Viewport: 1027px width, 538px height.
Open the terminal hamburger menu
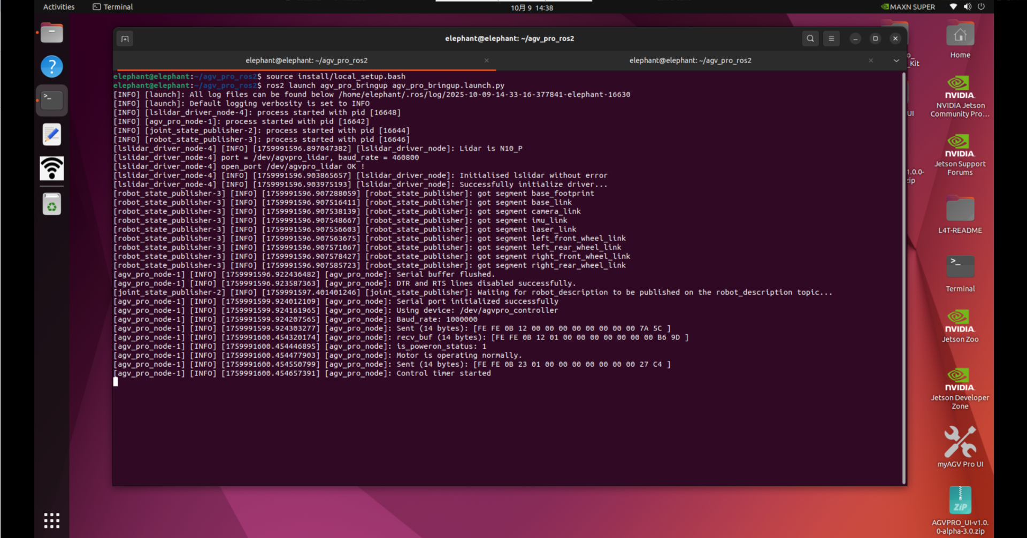click(831, 39)
